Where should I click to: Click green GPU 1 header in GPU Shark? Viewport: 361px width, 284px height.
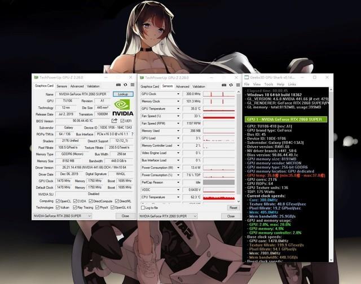click(x=286, y=119)
